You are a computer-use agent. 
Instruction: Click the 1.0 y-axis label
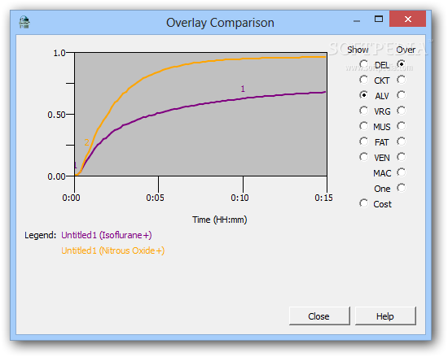click(59, 53)
